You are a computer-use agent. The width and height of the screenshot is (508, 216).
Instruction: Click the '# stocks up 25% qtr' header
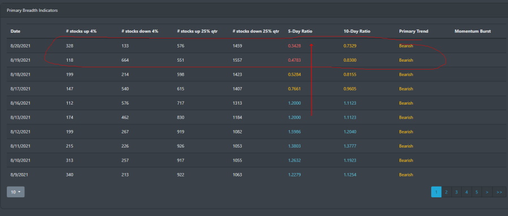197,32
